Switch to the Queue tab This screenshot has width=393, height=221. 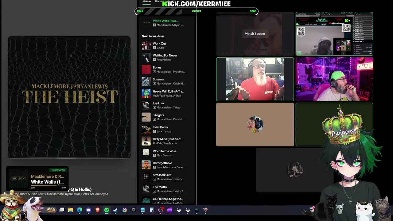pos(146,2)
